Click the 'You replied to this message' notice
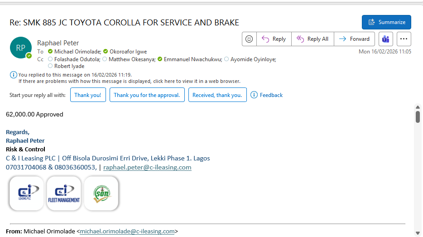 (75, 75)
